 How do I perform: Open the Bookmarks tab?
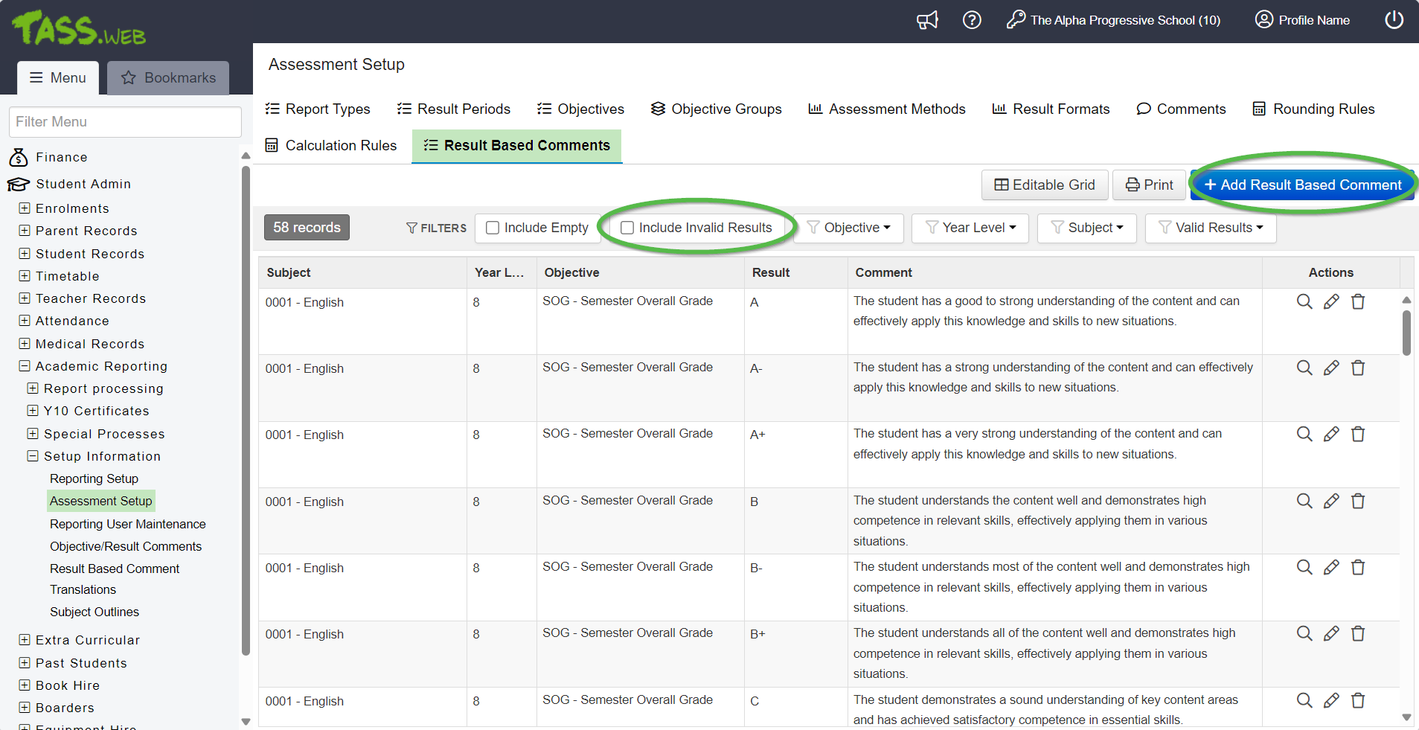[168, 78]
